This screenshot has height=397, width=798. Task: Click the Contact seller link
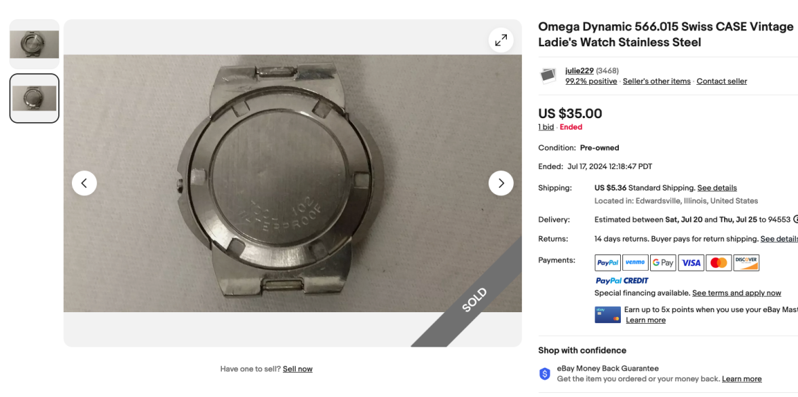(721, 81)
